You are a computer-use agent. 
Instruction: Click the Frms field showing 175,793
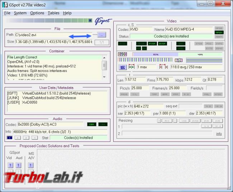point(165,80)
